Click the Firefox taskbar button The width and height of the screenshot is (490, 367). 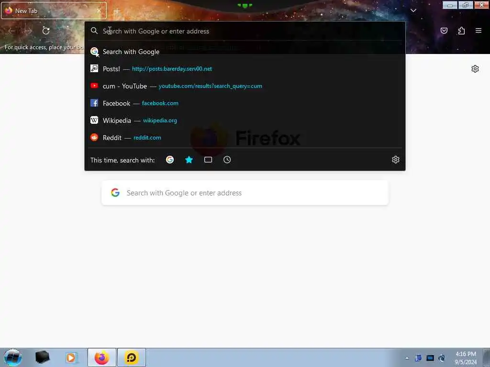(102, 357)
